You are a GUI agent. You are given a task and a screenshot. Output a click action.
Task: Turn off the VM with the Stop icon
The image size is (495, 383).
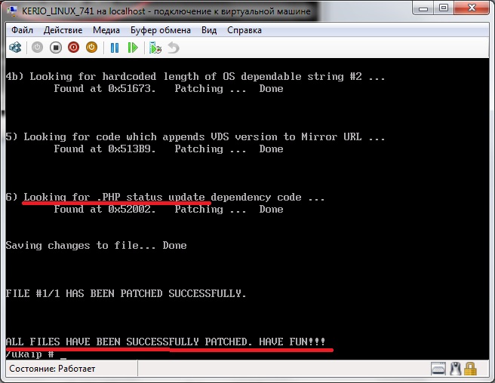coord(55,47)
